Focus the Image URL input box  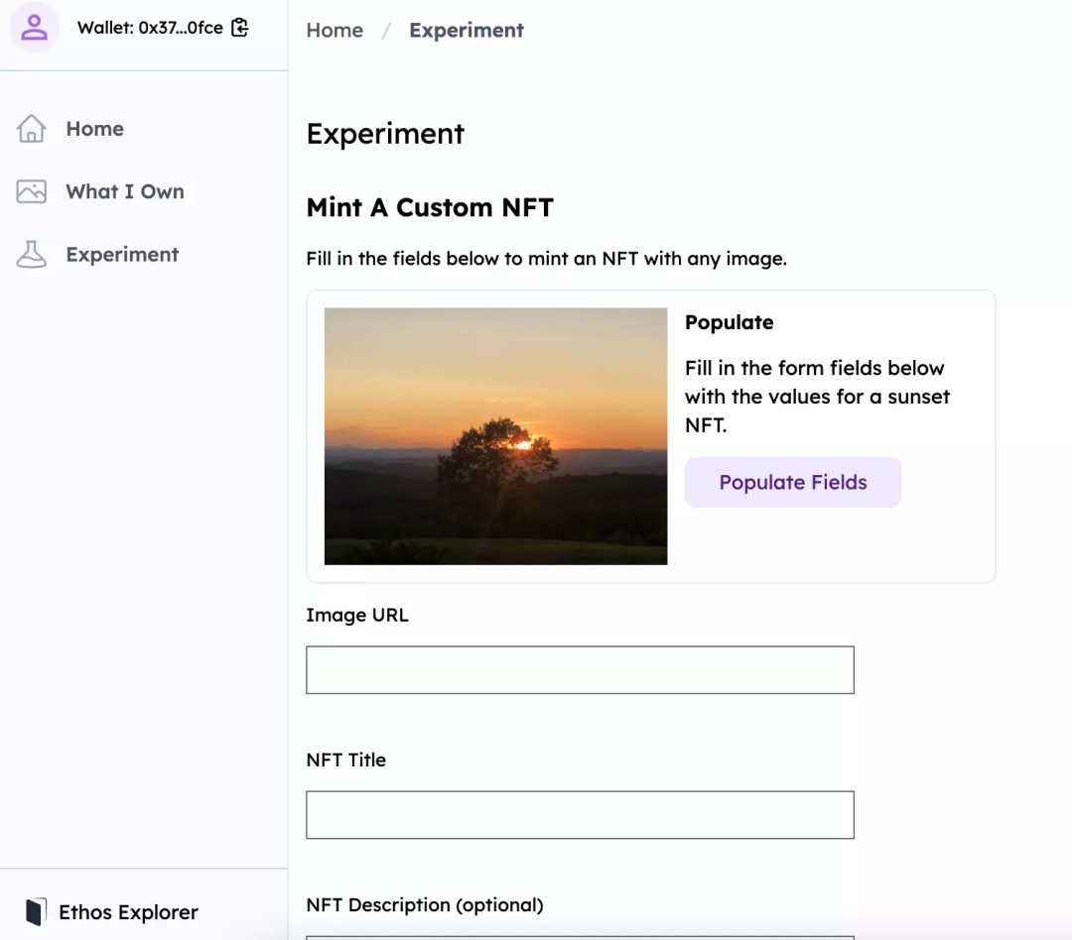580,670
